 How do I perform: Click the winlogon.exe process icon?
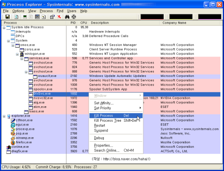[22, 54]
